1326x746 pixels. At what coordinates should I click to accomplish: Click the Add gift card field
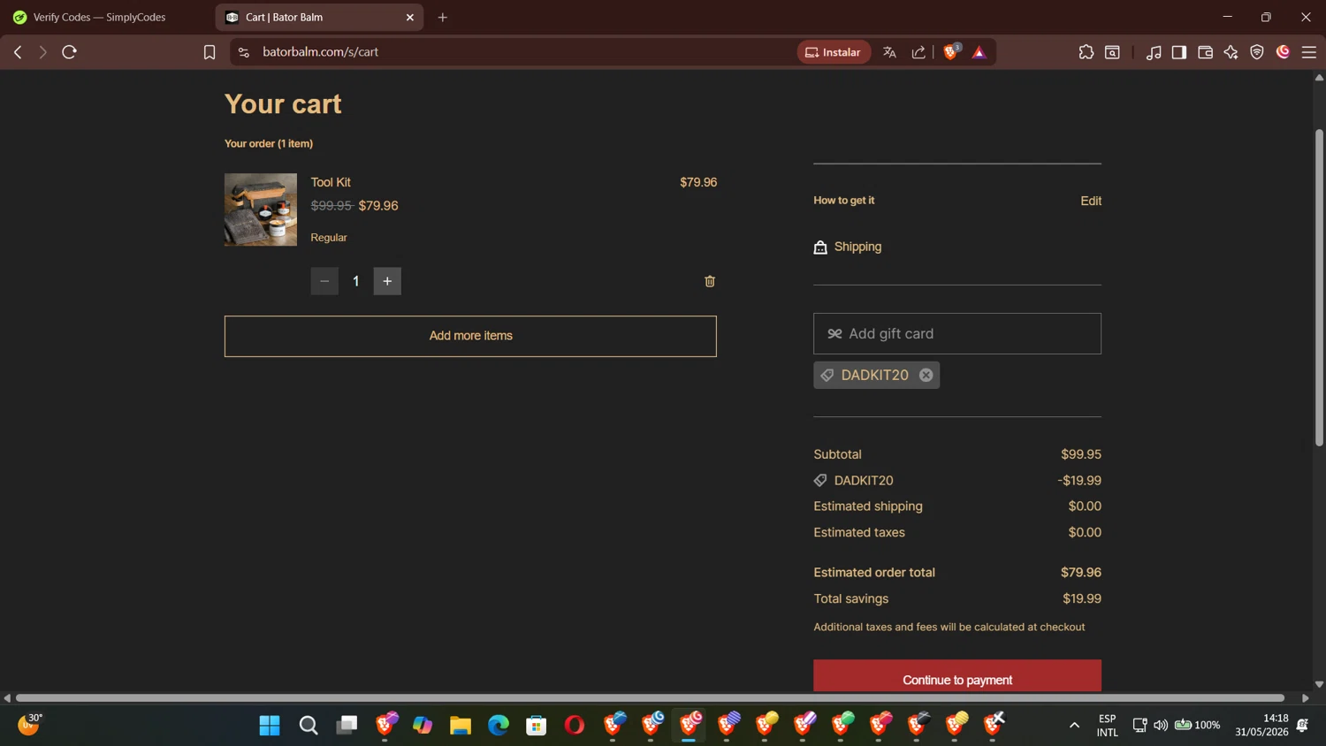(957, 333)
